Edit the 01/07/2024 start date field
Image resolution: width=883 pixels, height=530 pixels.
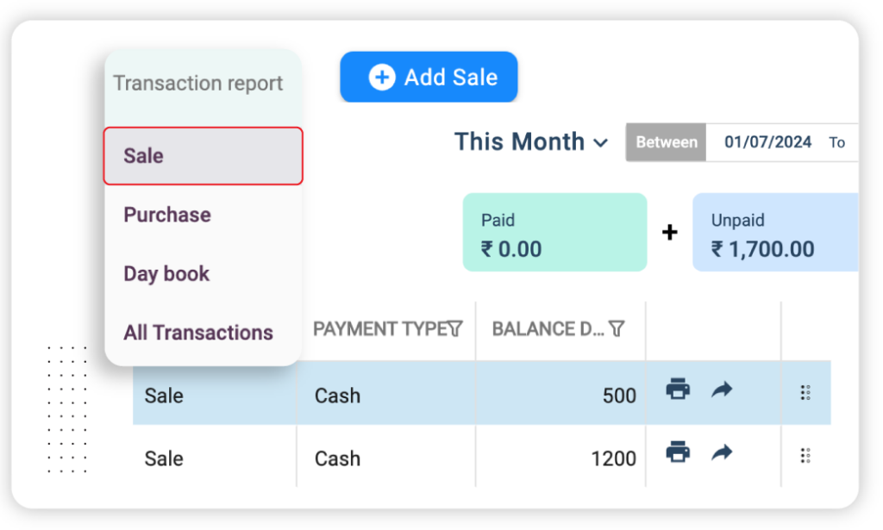click(x=767, y=143)
